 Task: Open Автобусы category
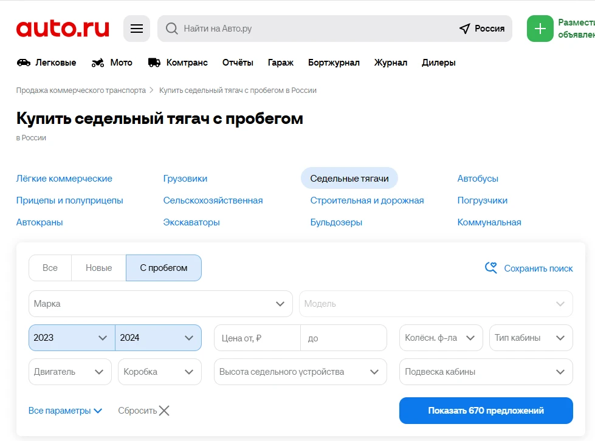[478, 179]
